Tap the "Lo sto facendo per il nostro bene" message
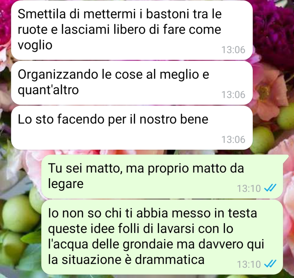This screenshot has height=278, width=294. pyautogui.click(x=132, y=128)
